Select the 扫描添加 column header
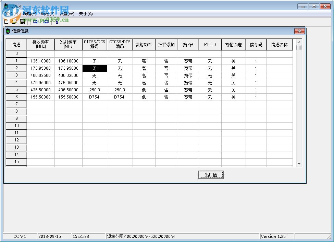The width and height of the screenshot is (334, 242). click(166, 44)
